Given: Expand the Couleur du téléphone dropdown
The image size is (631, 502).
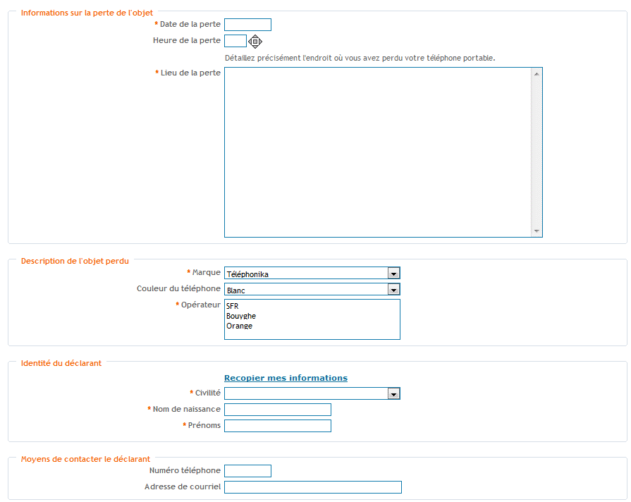Looking at the screenshot, I should (394, 290).
